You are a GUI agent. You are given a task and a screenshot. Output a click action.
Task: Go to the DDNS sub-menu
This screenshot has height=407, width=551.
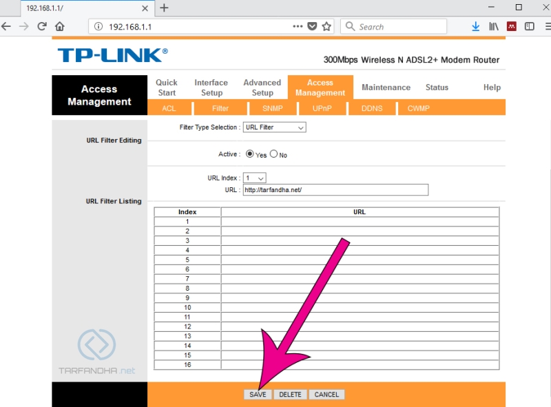point(372,108)
